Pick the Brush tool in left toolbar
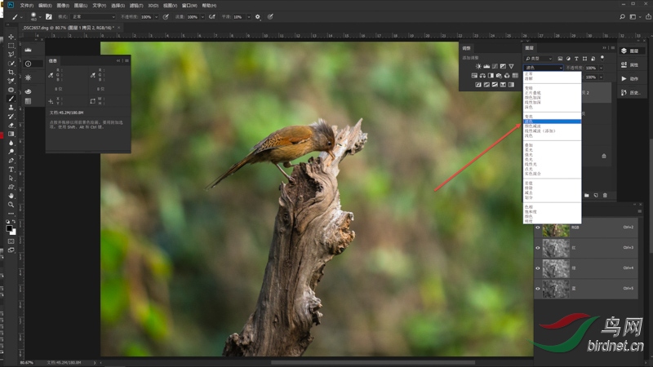Viewport: 653px width, 367px height. [x=11, y=99]
